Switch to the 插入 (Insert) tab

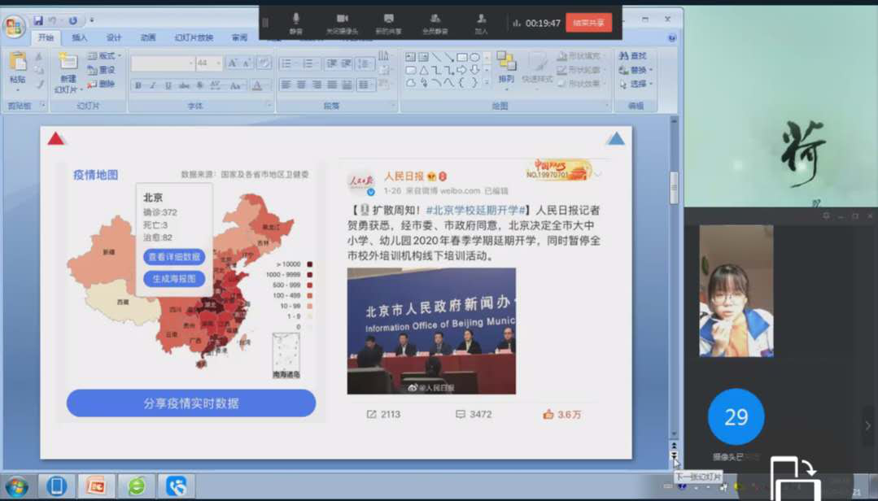80,37
